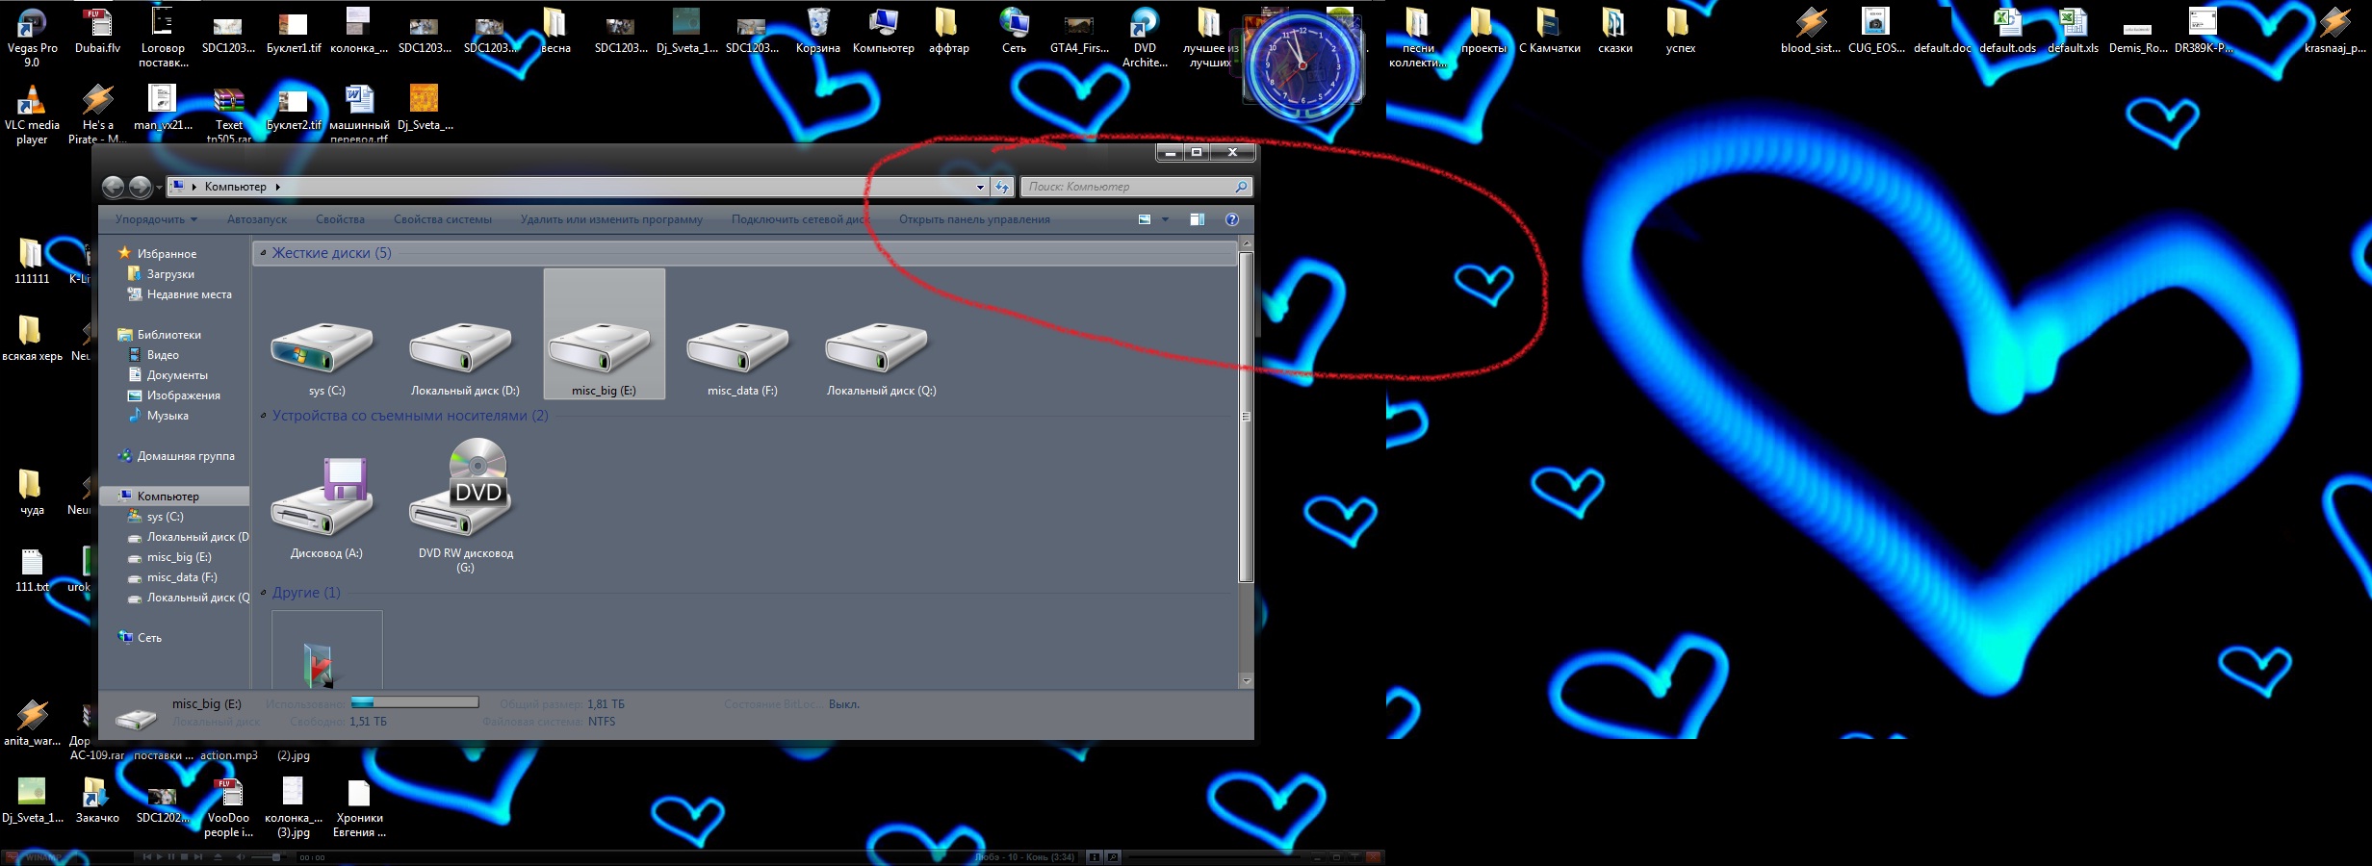Click the change view icon in Explorer toolbar
Image resolution: width=2372 pixels, height=866 pixels.
pos(1145,219)
